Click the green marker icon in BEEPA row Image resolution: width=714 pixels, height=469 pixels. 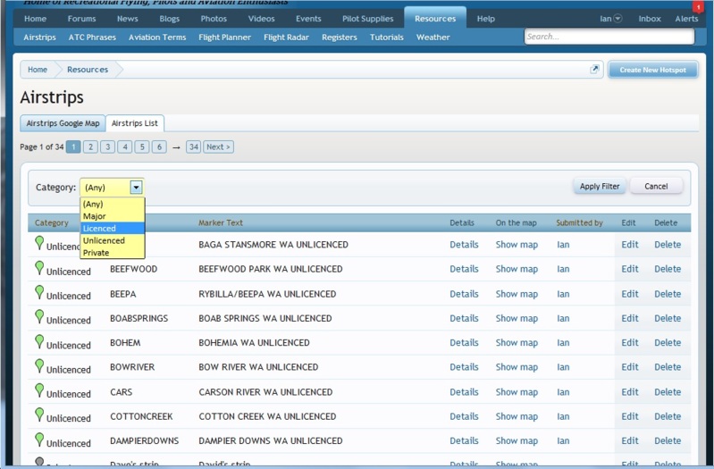[39, 292]
